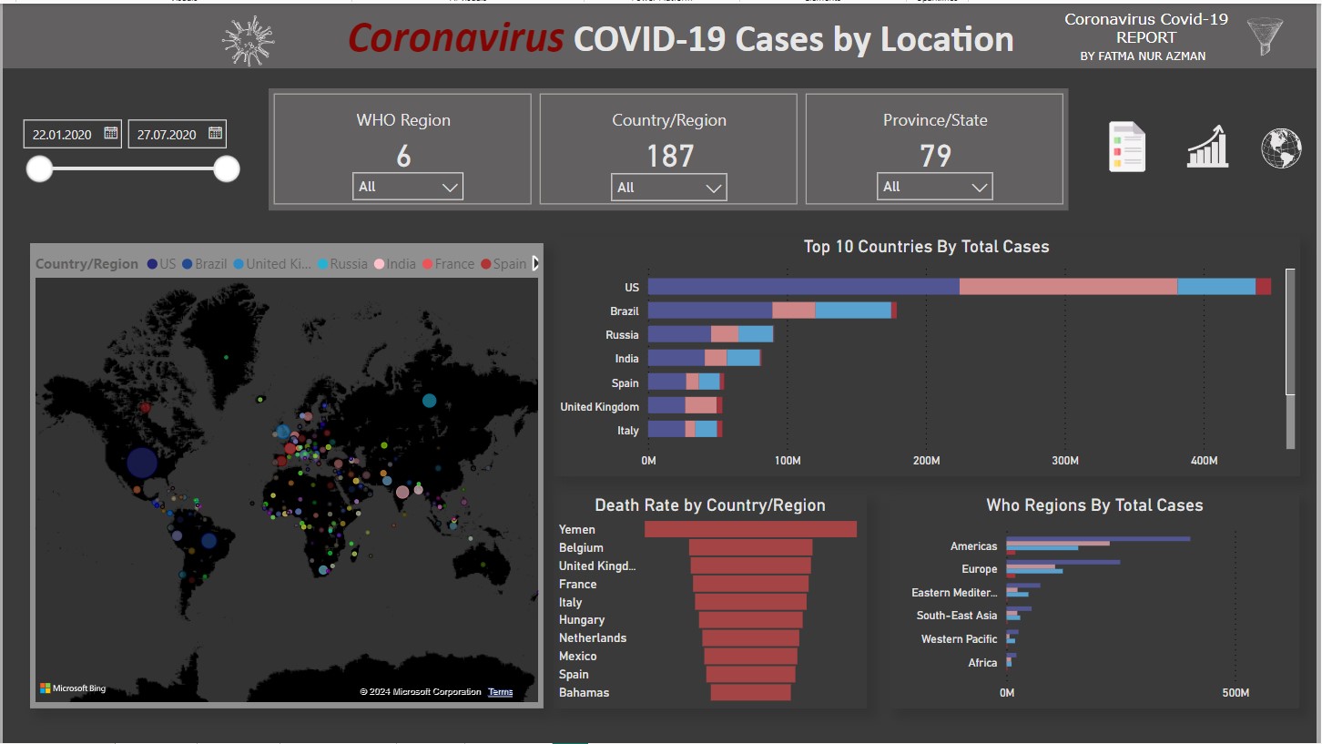Open the globe map icon

coord(1281,148)
